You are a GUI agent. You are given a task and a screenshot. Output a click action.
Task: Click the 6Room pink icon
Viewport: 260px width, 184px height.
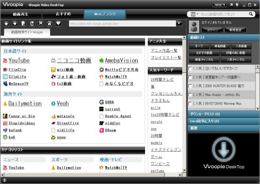pyautogui.click(x=102, y=130)
